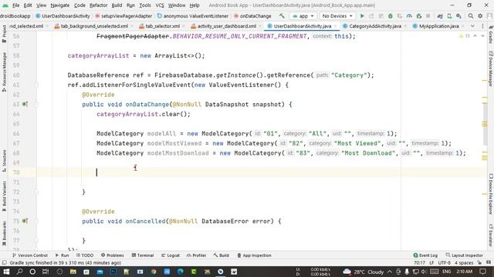
Task: Open the Gradle panel on right edge
Action: pos(491,35)
